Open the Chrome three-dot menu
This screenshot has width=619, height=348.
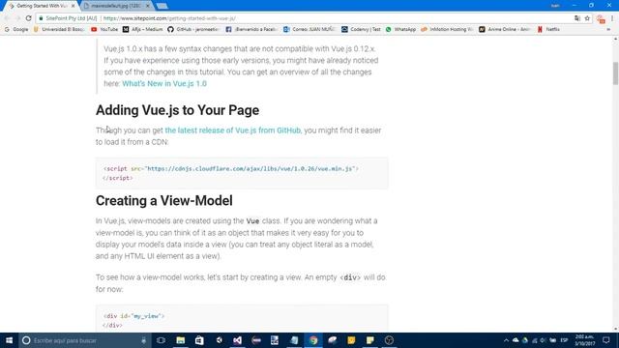click(x=612, y=18)
